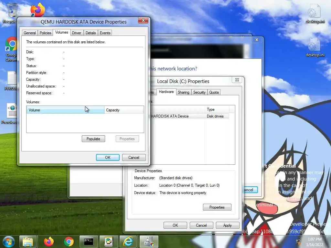
Task: Open the Windows Start menu orb
Action: (x=9, y=242)
